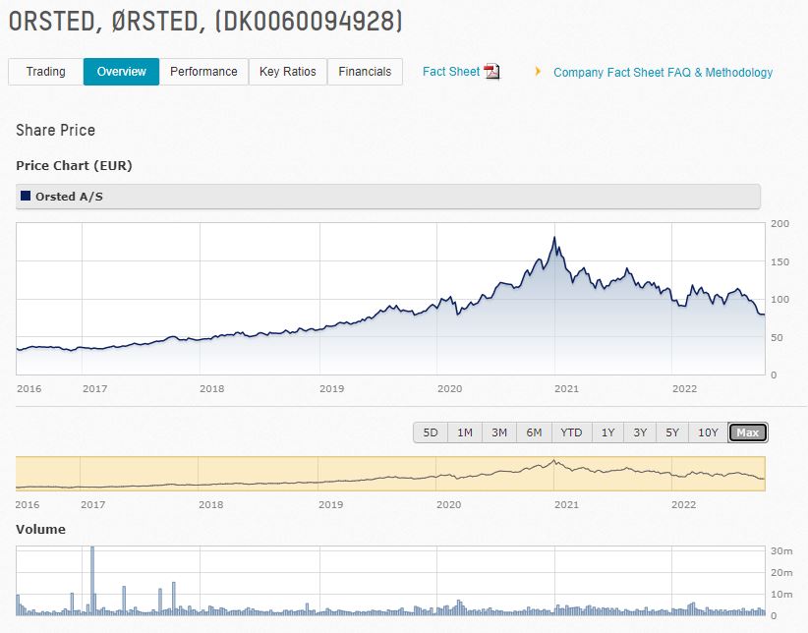
Task: Open Company Fact Sheet FAQ & Methodology link
Action: click(x=663, y=73)
